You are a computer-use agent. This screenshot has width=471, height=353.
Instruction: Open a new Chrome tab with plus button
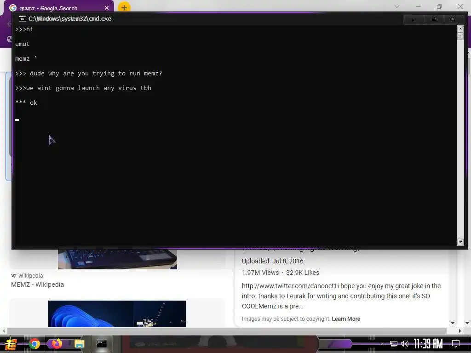(124, 7)
